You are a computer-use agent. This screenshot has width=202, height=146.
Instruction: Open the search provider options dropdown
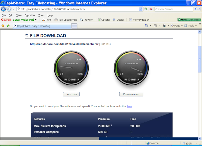coord(199,9)
